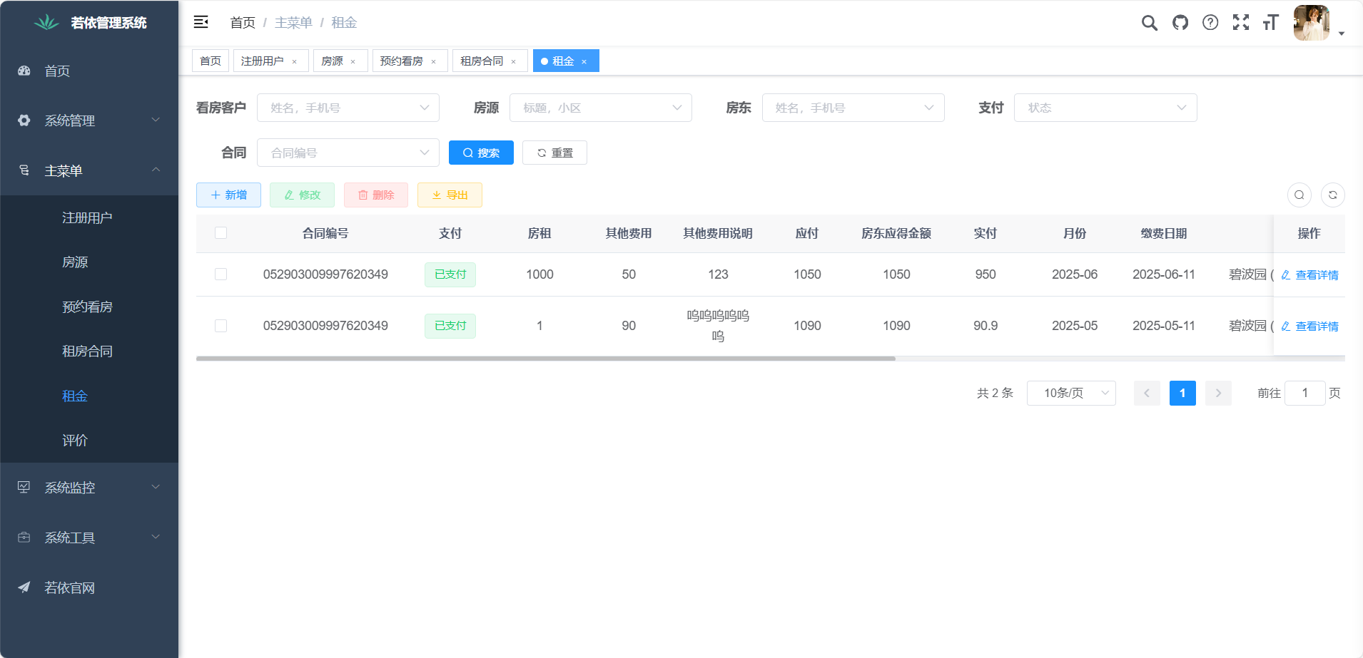Go to the previous page arrow
Viewport: 1363px width, 658px height.
pyautogui.click(x=1147, y=393)
